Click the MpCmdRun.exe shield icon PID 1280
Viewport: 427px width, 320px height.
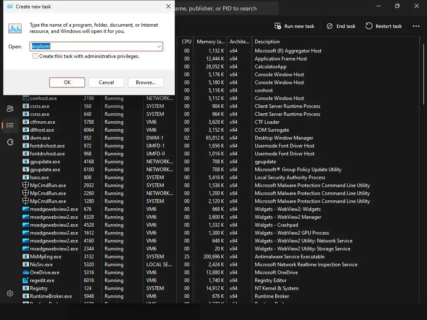[25, 201]
